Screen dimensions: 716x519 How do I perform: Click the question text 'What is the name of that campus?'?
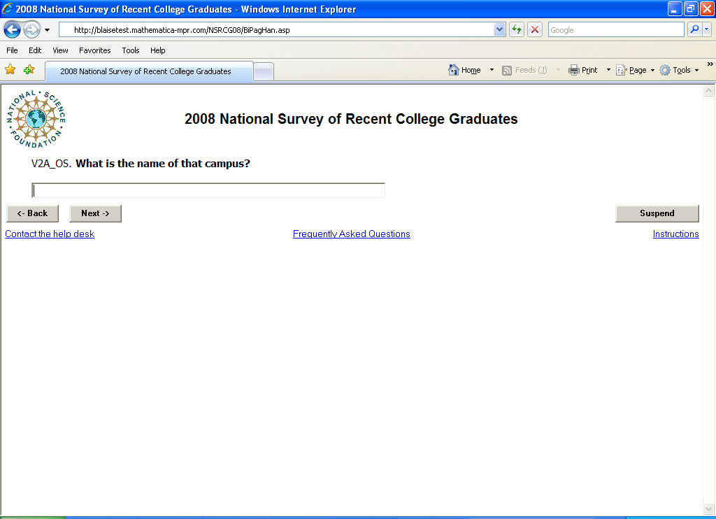(x=163, y=164)
